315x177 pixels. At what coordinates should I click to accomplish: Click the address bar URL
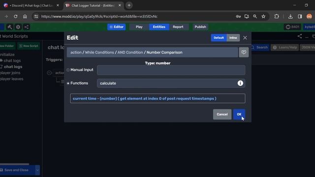tap(99, 16)
